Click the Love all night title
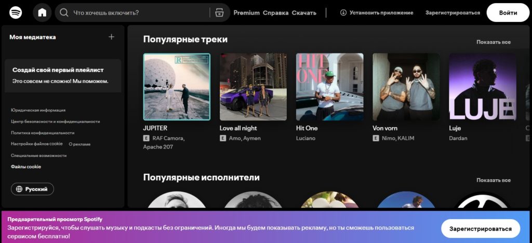 click(238, 128)
